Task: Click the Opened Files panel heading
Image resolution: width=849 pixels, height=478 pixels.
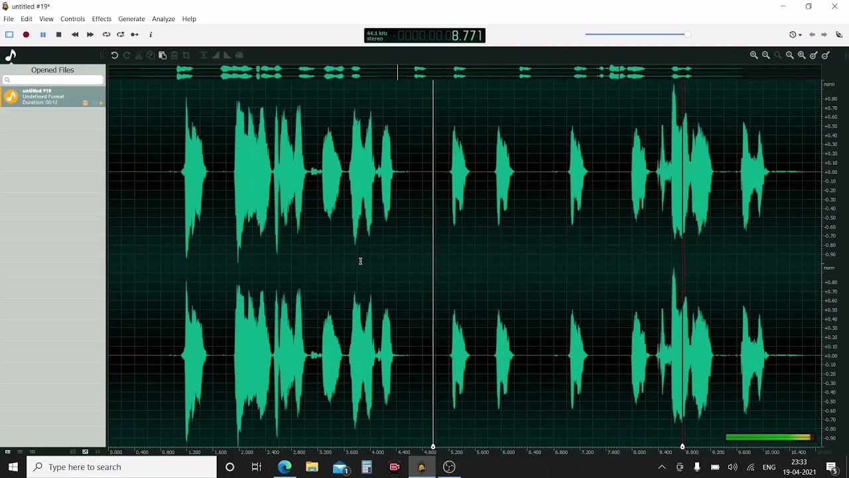Action: point(52,70)
